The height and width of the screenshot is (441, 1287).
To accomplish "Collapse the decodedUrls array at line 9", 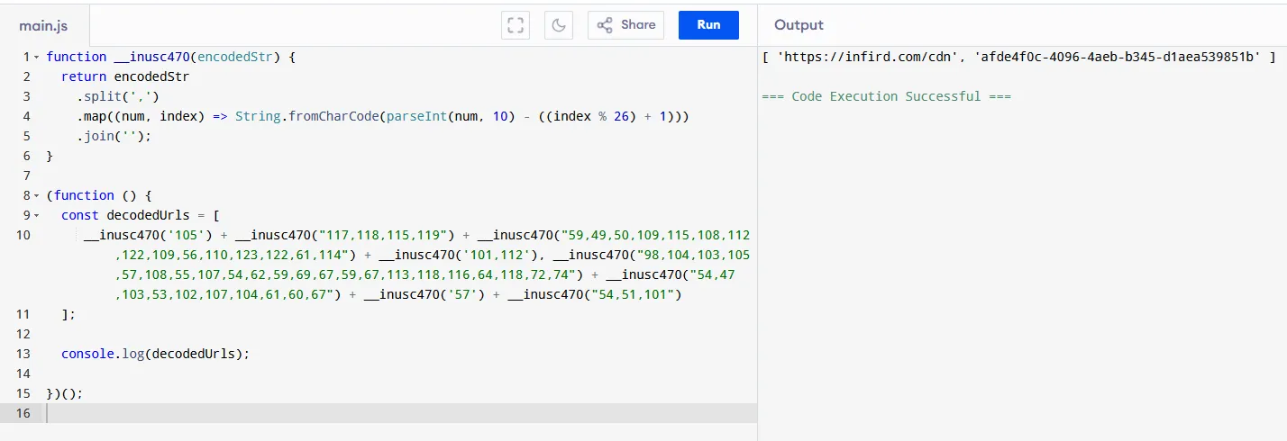I will coord(36,215).
